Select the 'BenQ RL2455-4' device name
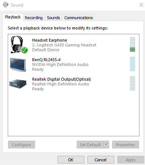This screenshot has height=165, width=145. 46,60
